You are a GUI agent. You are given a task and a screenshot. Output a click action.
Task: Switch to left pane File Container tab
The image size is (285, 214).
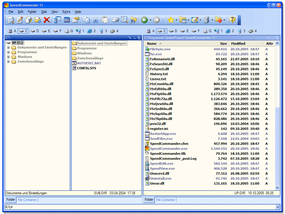point(27,200)
